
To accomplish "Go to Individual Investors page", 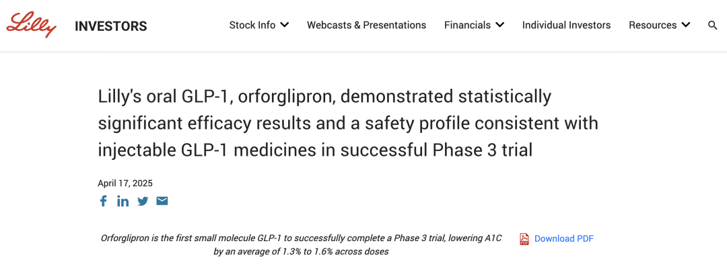I will (566, 25).
